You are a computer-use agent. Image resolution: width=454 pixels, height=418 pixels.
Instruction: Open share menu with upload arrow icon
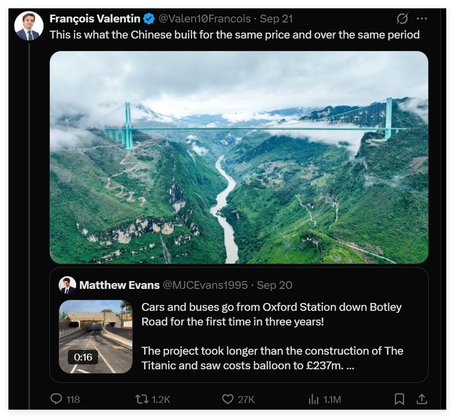422,399
